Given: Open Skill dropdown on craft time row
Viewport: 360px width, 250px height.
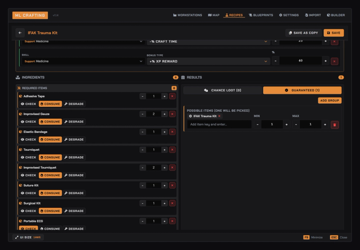Looking at the screenshot, I should (83, 42).
